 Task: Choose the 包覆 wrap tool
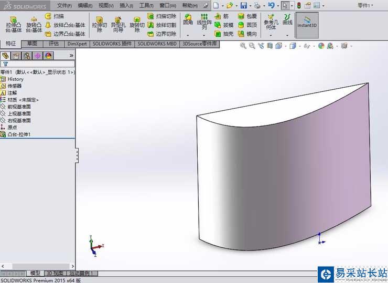(247, 16)
